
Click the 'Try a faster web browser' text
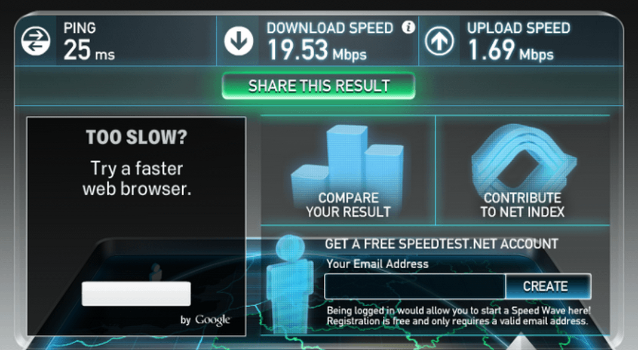click(137, 179)
